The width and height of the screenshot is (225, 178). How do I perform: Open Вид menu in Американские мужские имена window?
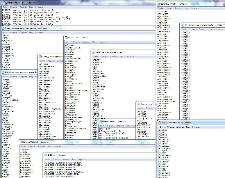[x=31, y=77]
